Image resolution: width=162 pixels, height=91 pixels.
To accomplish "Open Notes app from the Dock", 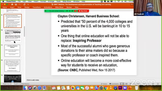I will click(58, 88).
